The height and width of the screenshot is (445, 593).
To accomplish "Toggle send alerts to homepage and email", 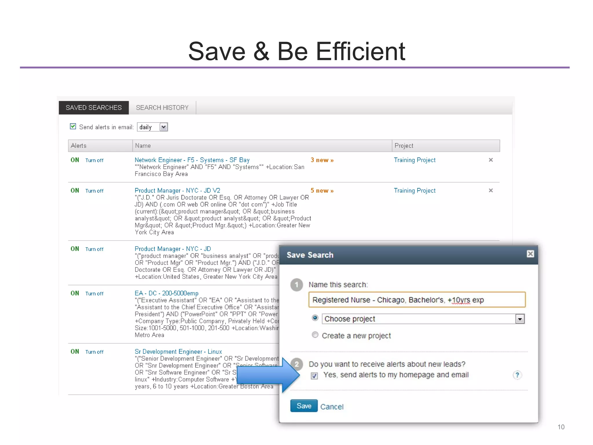I will pos(314,376).
